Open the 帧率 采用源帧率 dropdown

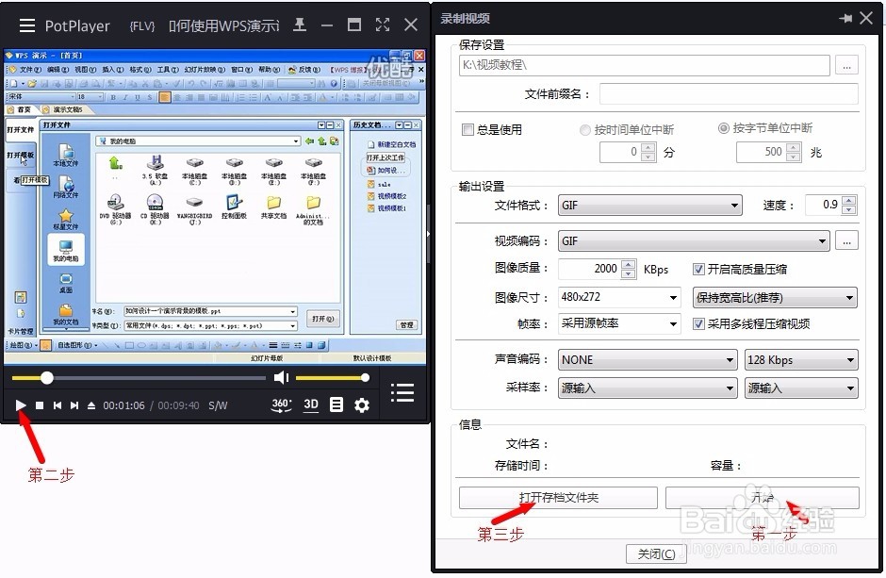618,323
